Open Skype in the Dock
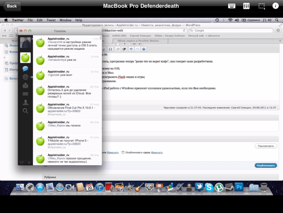This screenshot has height=213, width=283. [x=209, y=187]
